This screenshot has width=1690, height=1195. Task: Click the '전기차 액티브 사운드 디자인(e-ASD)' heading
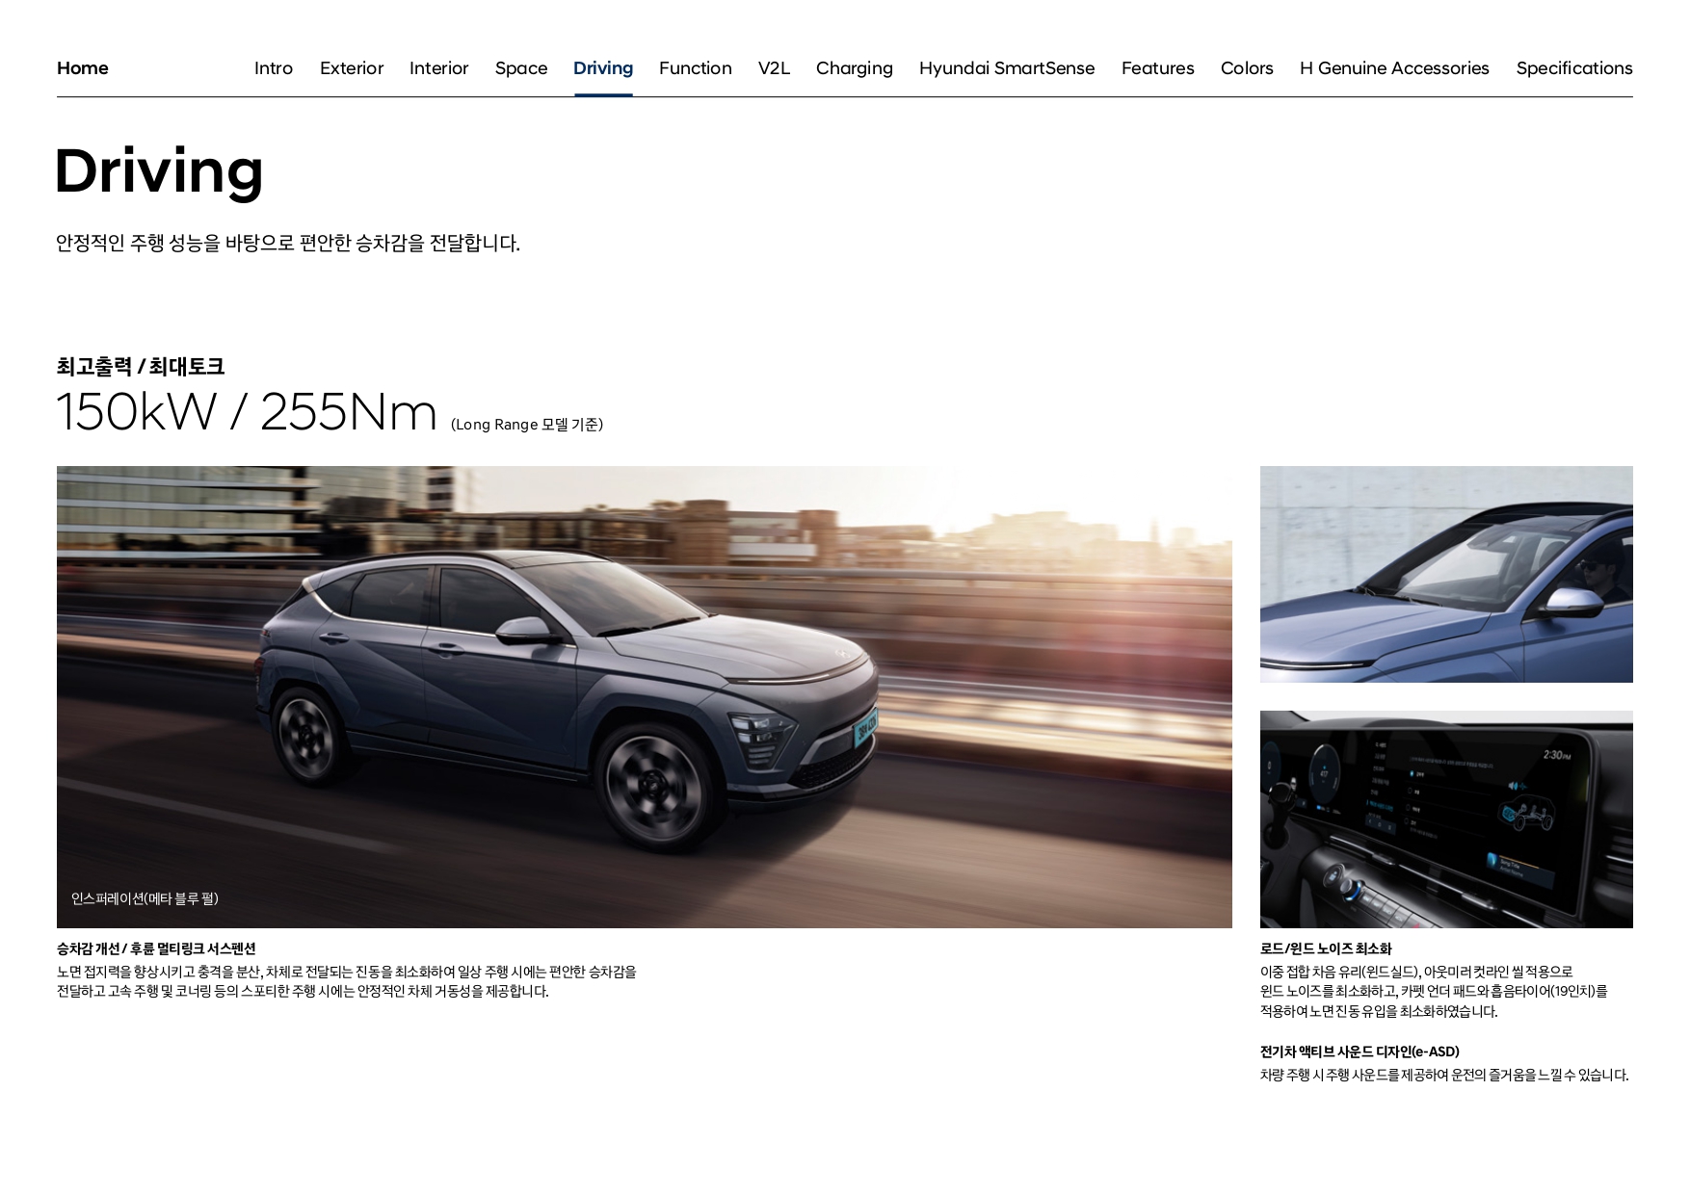[1360, 1052]
